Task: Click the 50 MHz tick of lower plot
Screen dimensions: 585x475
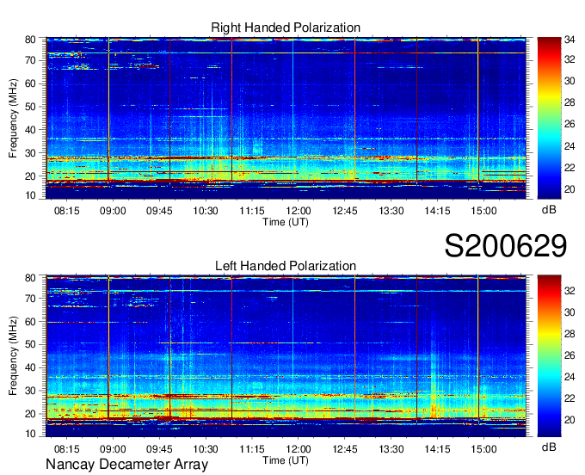Action: point(30,344)
